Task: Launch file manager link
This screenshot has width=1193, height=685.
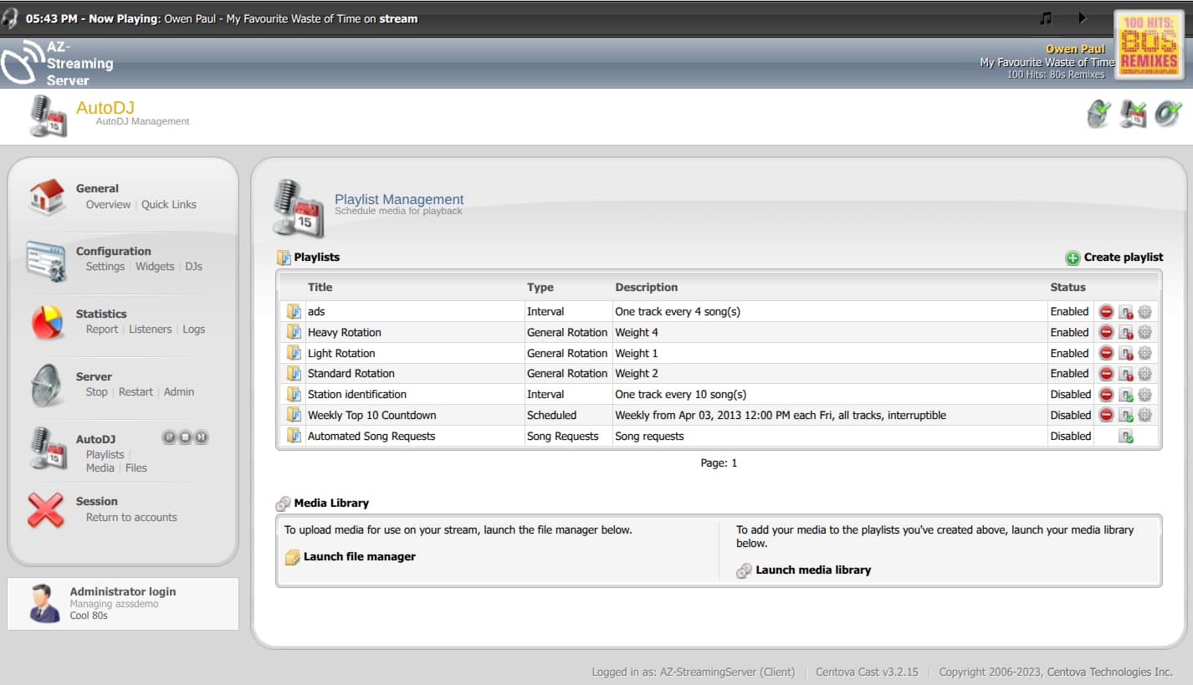Action: click(359, 557)
